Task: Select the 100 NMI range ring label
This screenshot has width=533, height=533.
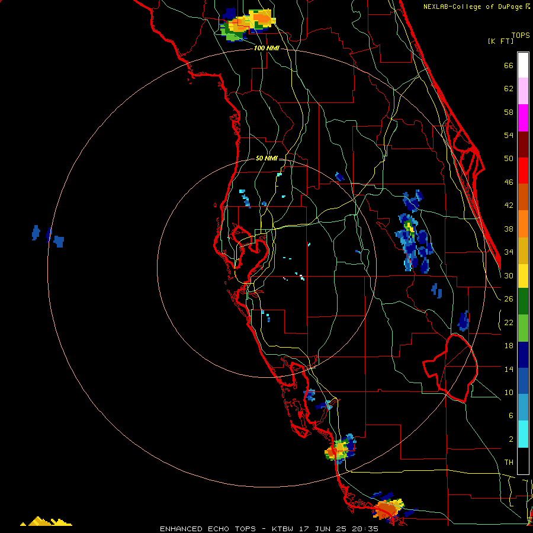Action: 266,49
